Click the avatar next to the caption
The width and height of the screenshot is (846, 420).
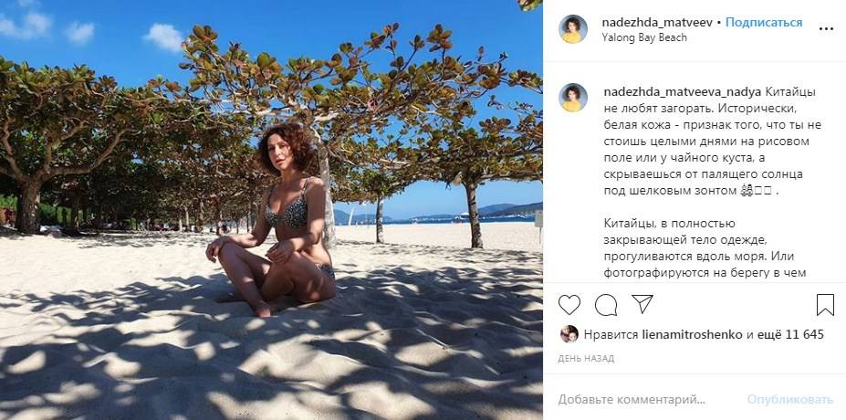point(573,98)
